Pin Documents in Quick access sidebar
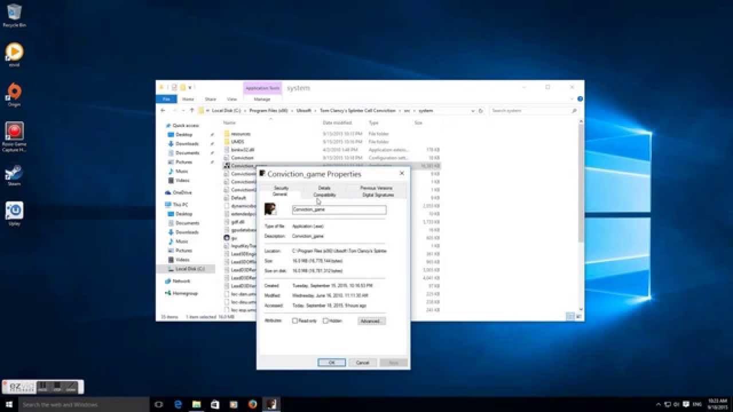The image size is (733, 412). pos(211,153)
